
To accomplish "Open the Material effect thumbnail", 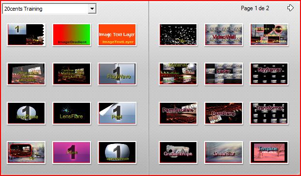I will coord(178,74).
